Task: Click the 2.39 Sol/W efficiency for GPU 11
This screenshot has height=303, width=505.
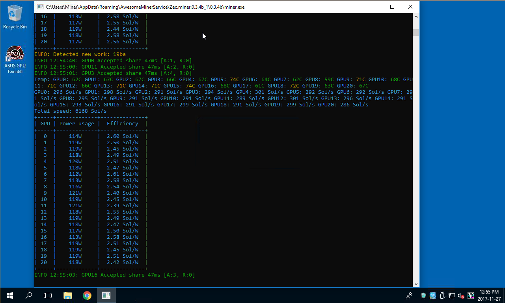Action: [x=123, y=205]
